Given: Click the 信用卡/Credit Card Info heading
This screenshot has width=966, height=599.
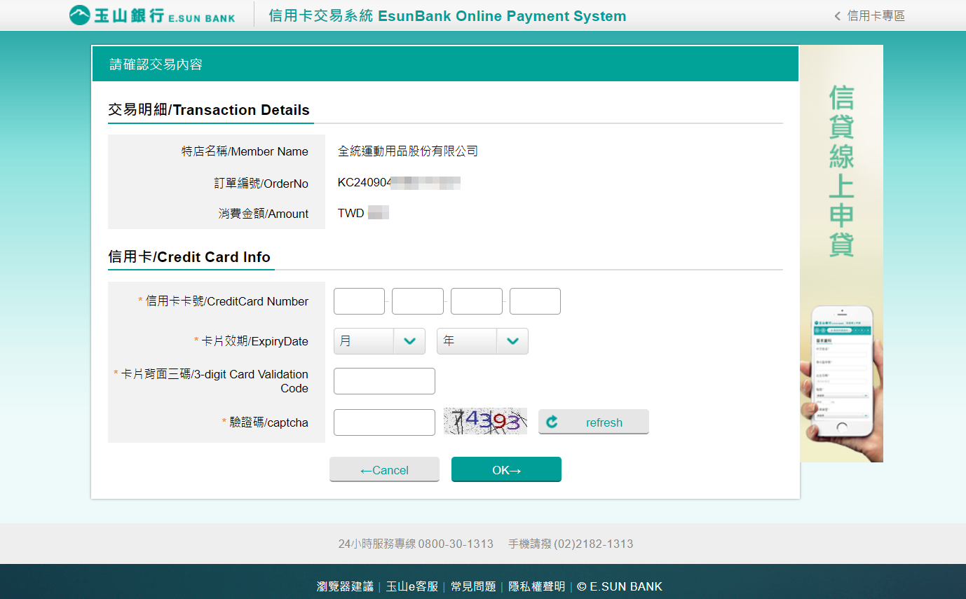Looking at the screenshot, I should point(189,257).
